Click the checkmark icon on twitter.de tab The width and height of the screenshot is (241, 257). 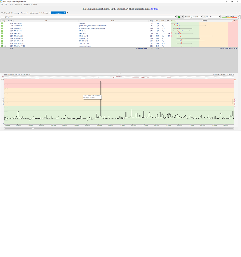tap(49, 13)
